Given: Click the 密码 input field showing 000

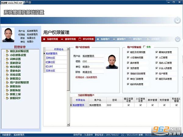Looking at the screenshot, I should (93, 61).
